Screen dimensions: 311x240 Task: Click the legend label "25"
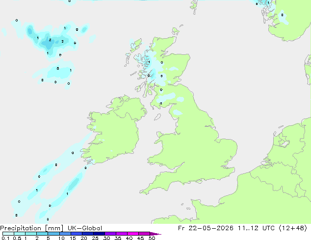95,238
